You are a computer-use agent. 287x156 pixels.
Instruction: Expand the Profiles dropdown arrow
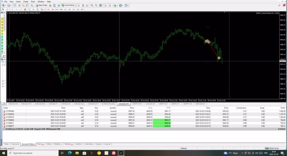[11, 5]
